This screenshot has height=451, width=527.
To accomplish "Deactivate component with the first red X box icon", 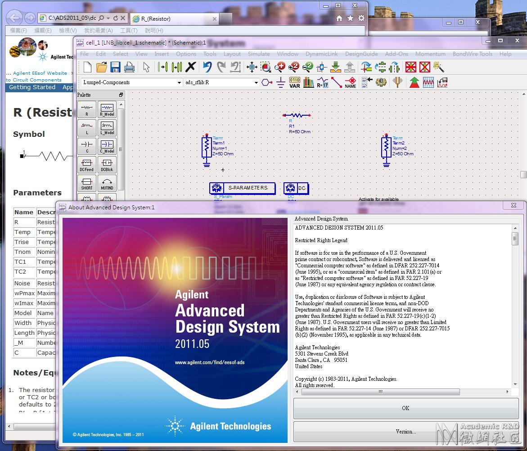I will coord(411,67).
